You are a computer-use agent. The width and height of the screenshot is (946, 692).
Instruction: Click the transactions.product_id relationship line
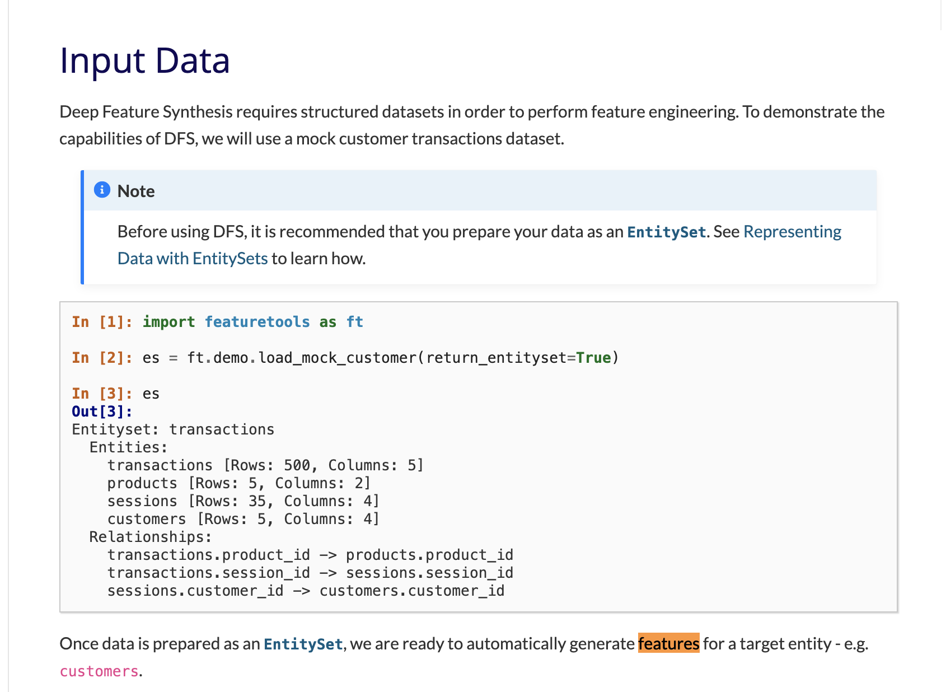pyautogui.click(x=310, y=555)
